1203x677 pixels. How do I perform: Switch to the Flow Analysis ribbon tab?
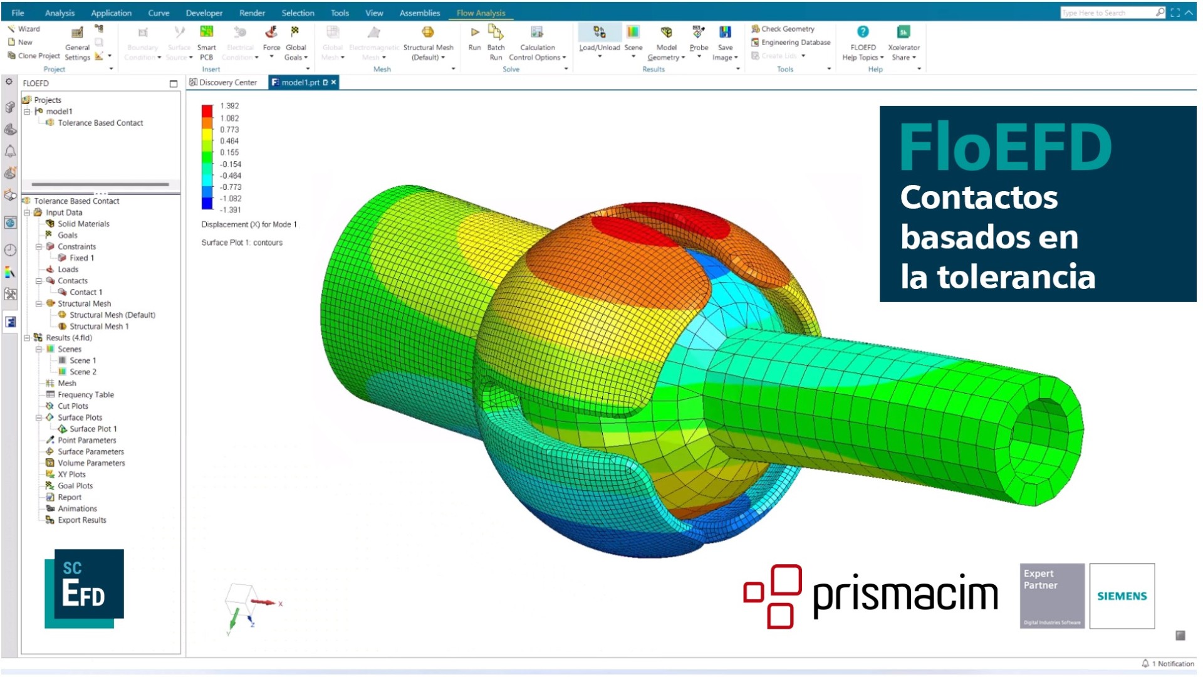click(480, 12)
